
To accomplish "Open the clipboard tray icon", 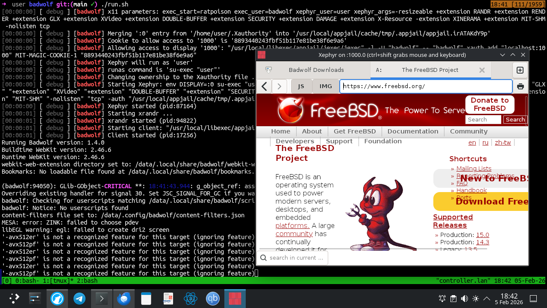I will [453, 299].
